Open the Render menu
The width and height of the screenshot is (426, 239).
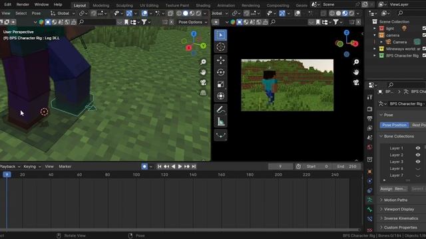click(23, 5)
